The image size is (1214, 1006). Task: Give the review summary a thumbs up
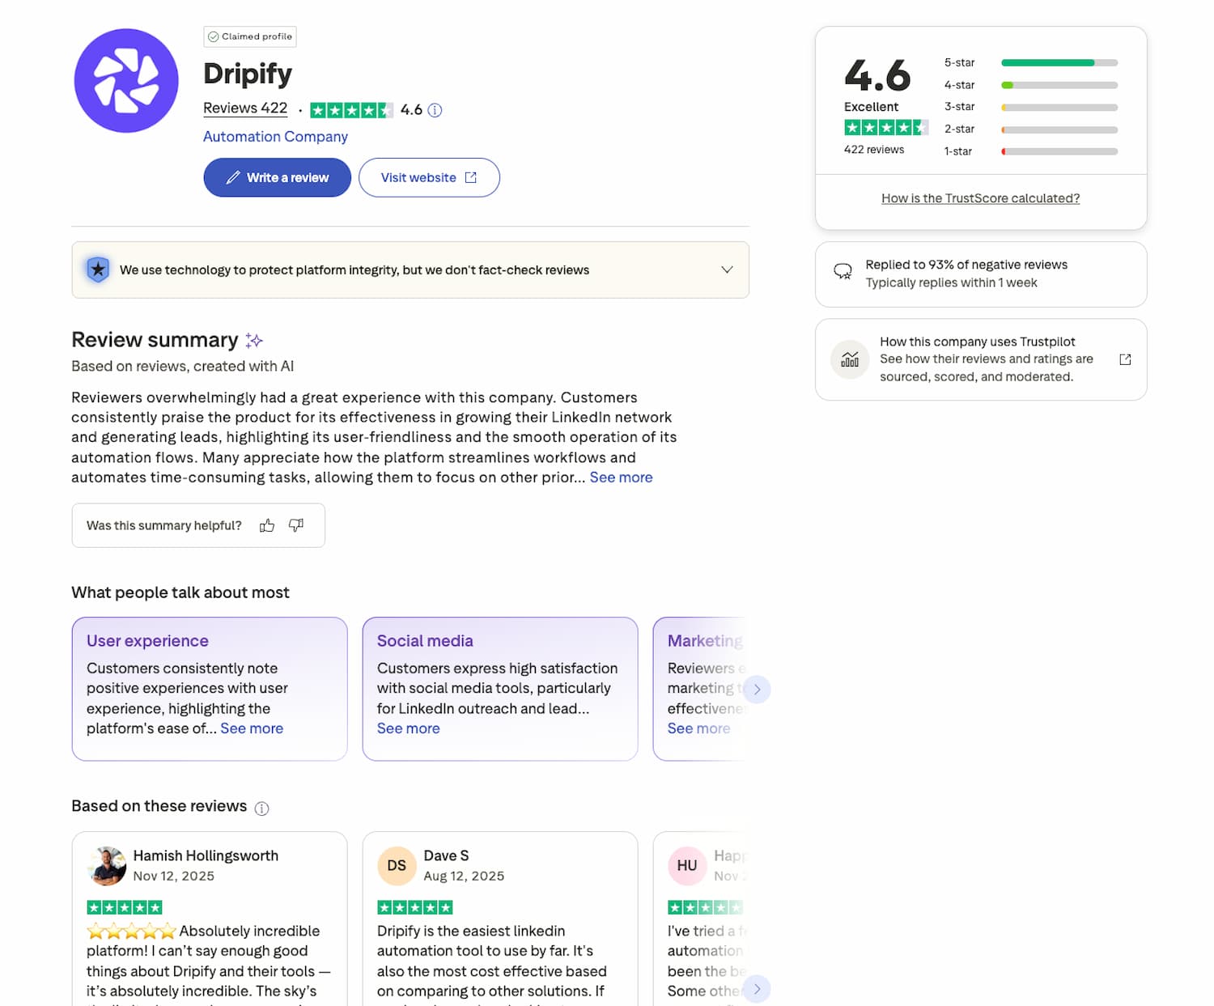click(267, 525)
